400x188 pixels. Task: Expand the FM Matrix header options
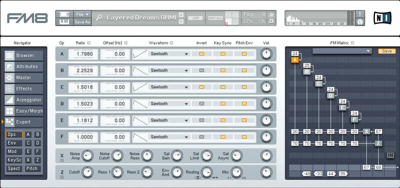[x=352, y=43]
